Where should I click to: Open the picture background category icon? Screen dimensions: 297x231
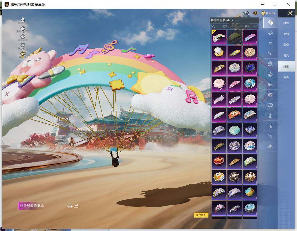270,105
